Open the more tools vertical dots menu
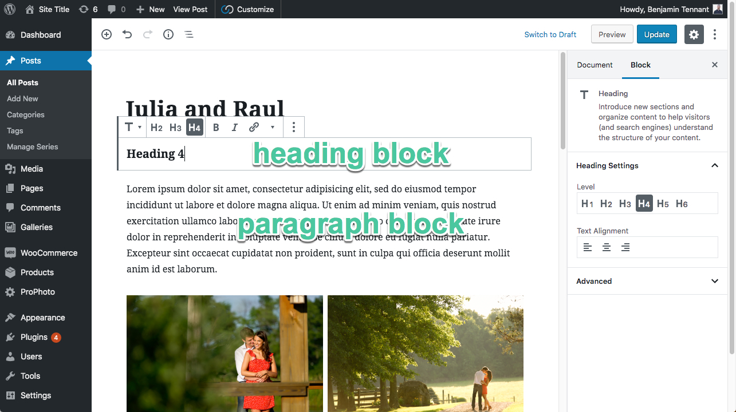736x412 pixels. pos(715,34)
